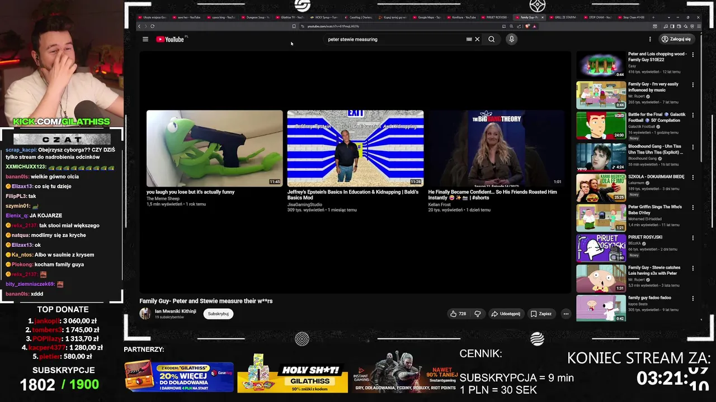Click the HOLY SH*T! GILATHISS partner banner
Viewport: 716px width, 402px height.
[293, 373]
